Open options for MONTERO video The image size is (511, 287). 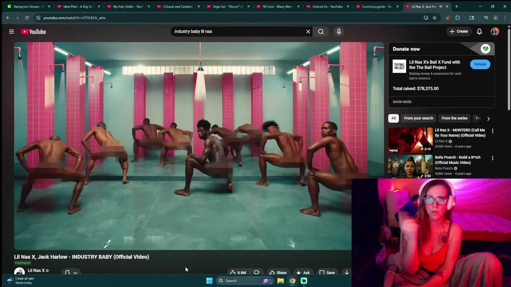click(492, 131)
